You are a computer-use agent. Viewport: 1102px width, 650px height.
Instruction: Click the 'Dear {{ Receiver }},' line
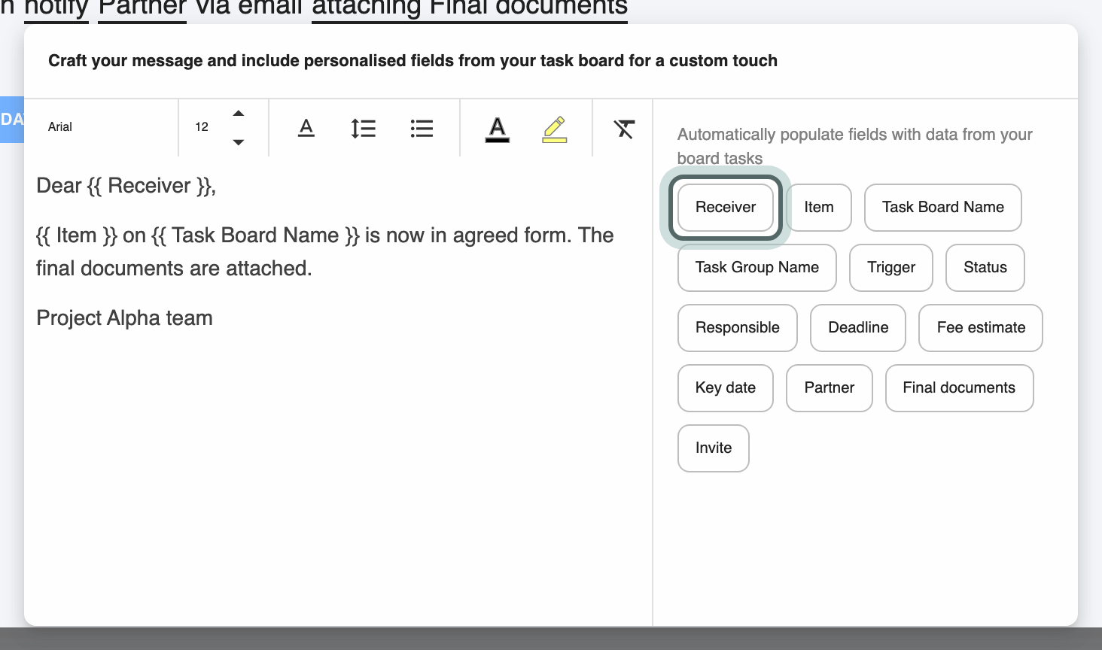[126, 186]
